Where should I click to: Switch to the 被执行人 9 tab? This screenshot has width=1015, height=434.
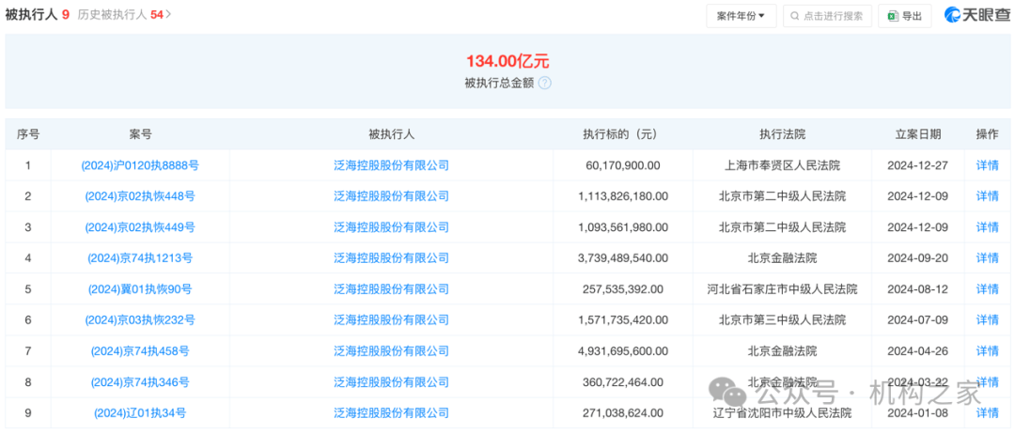coord(37,15)
